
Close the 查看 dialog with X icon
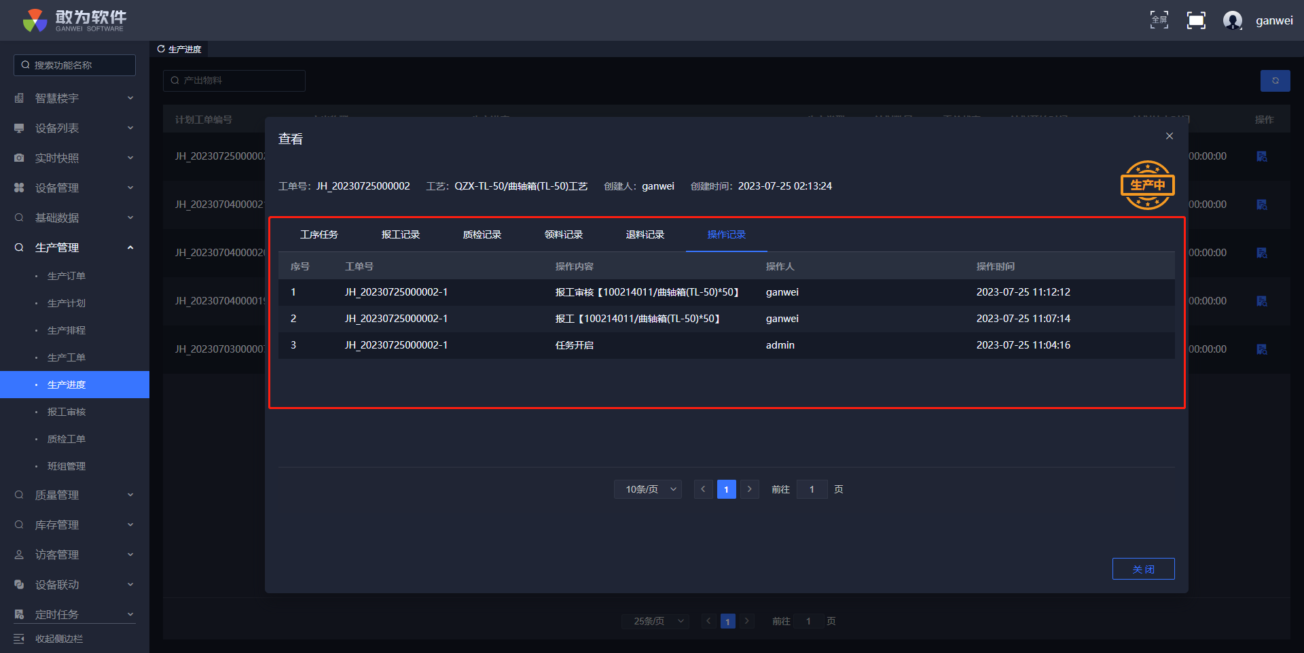tap(1169, 136)
